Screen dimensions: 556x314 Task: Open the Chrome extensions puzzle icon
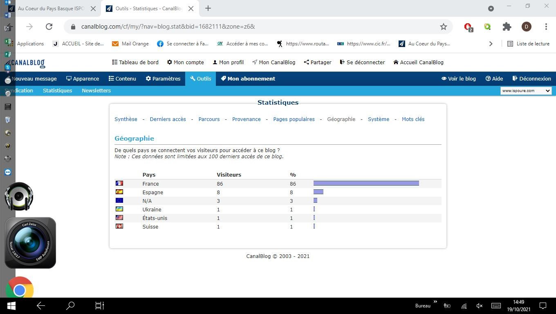(x=507, y=27)
